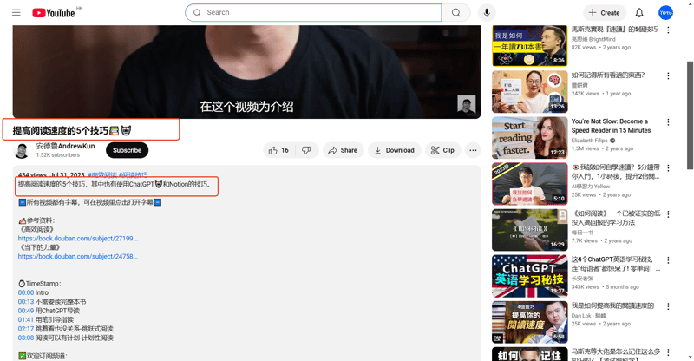Open Start reading faster thumbnail
Image resolution: width=694 pixels, height=361 pixels.
pyautogui.click(x=530, y=138)
